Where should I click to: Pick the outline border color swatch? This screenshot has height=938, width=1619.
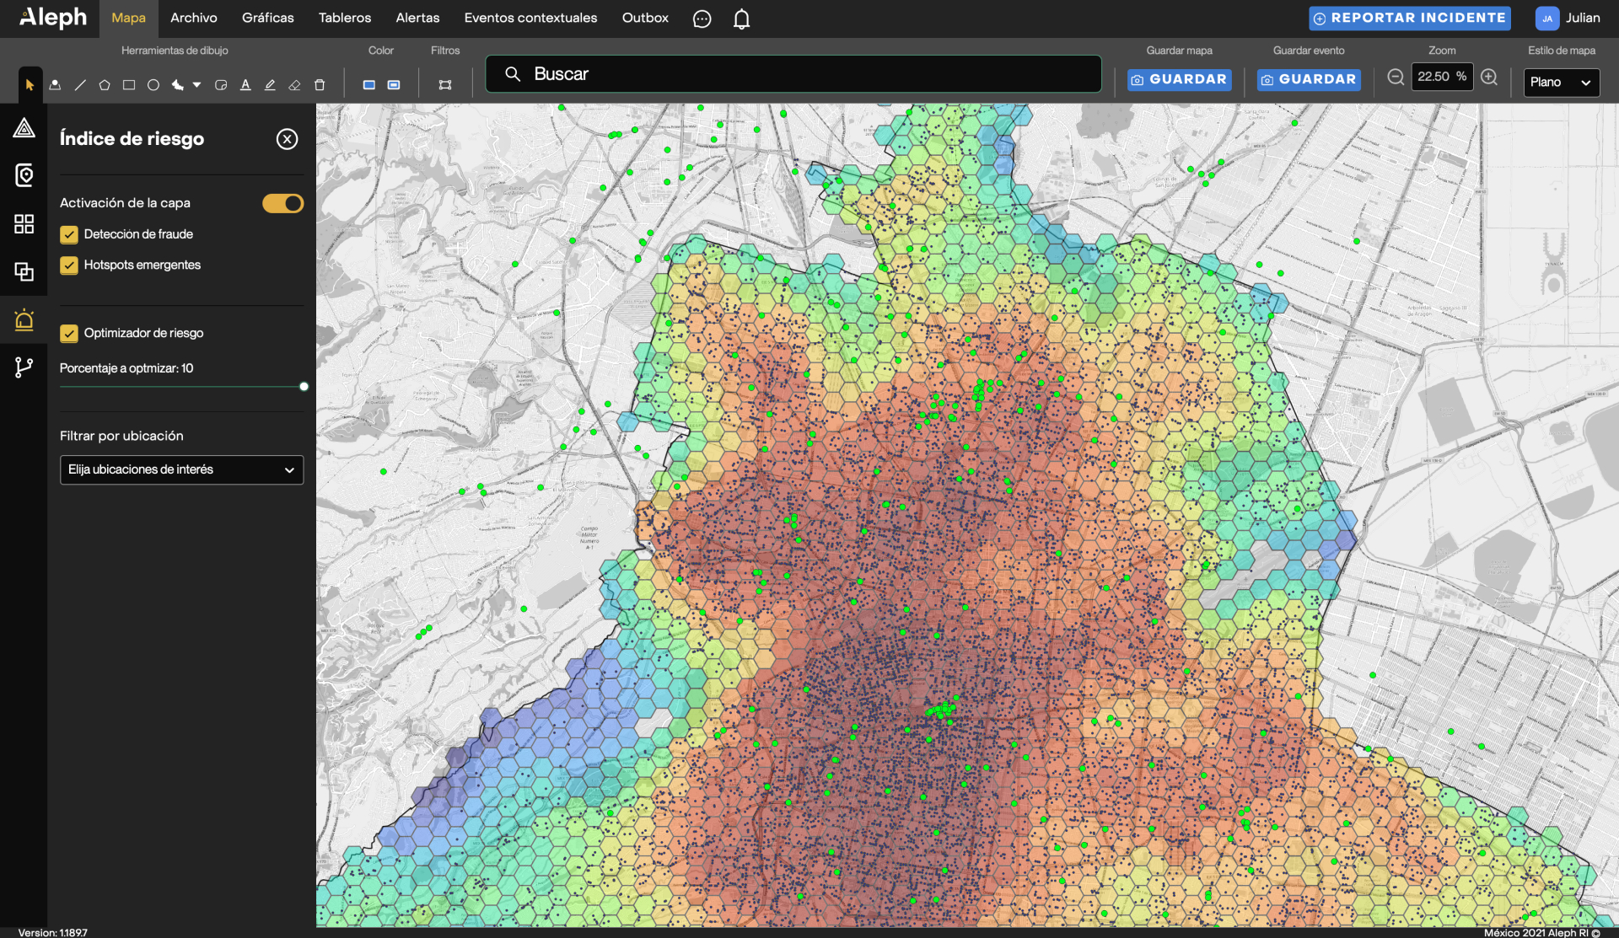point(394,85)
